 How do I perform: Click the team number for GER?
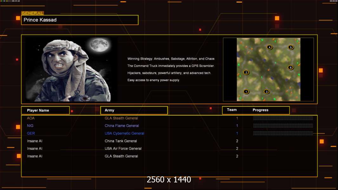click(x=237, y=133)
